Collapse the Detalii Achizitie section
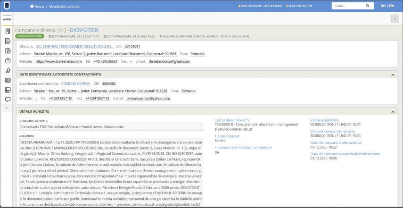This screenshot has width=403, height=208. click(393, 111)
